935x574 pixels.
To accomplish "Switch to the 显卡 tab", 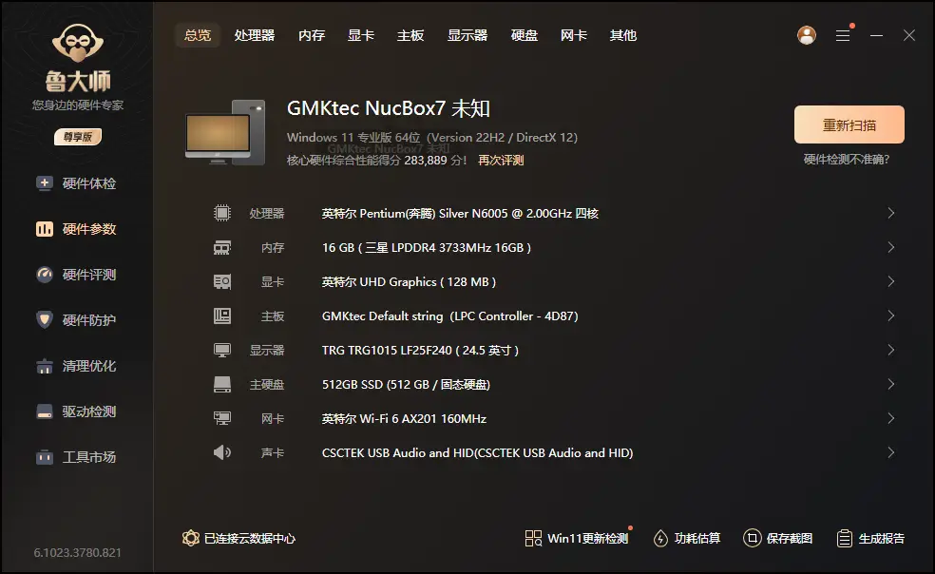I will point(361,35).
